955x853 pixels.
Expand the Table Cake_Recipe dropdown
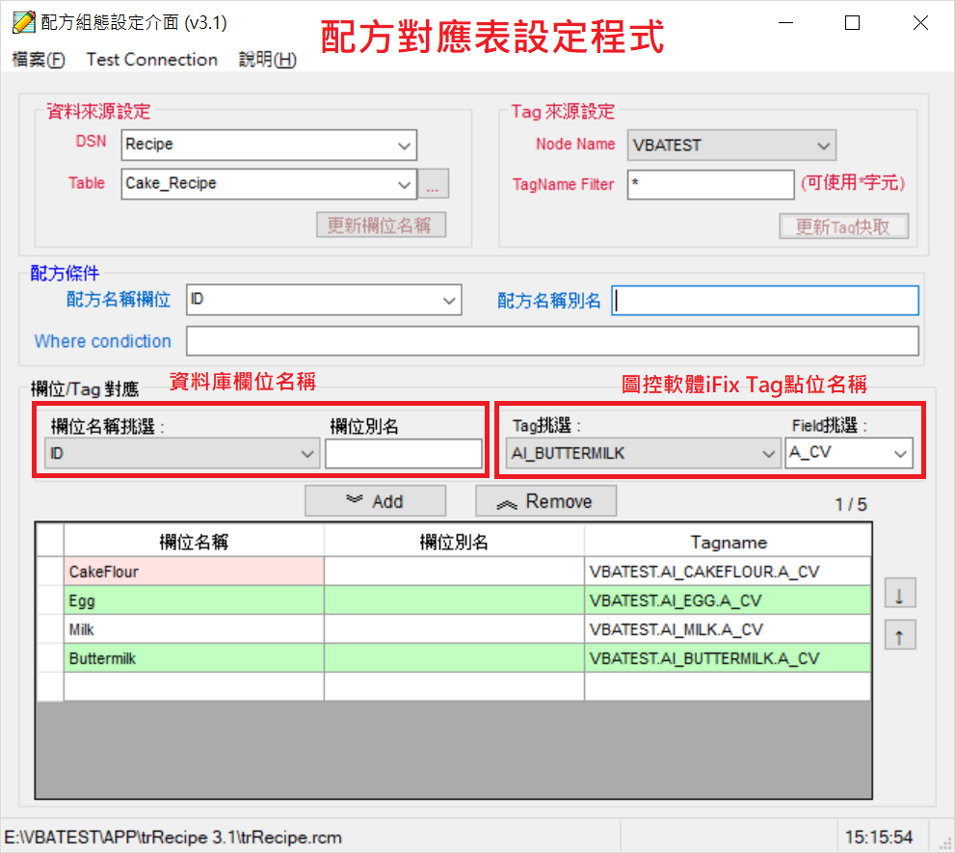pyautogui.click(x=404, y=184)
